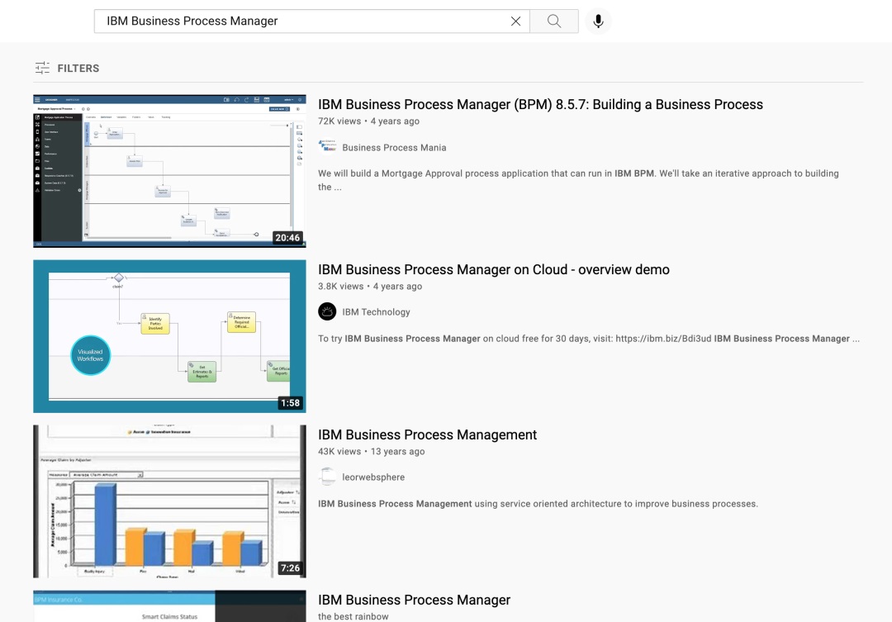Click '43K views • 13 years ago' text
Screen dimensions: 892x622
tap(372, 451)
